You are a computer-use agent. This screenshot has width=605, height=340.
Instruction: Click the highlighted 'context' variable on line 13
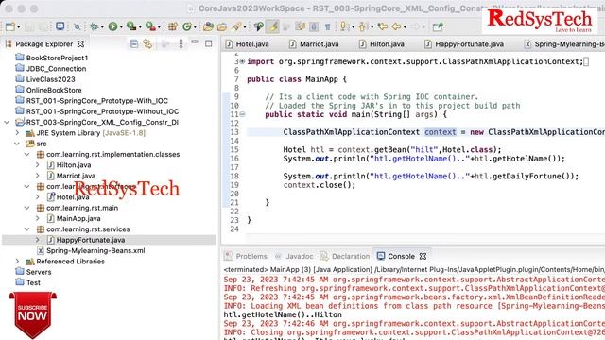(441, 132)
